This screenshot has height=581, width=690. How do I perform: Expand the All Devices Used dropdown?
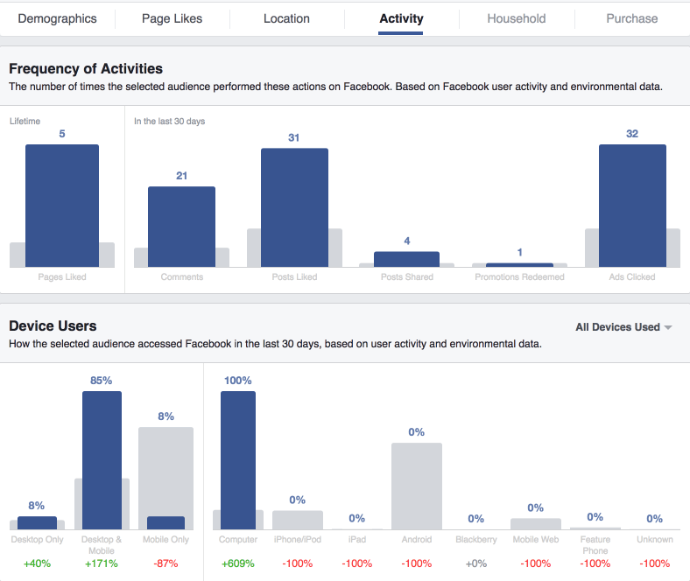623,327
